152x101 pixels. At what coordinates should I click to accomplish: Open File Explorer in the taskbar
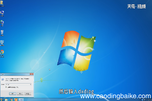pos(6,100)
